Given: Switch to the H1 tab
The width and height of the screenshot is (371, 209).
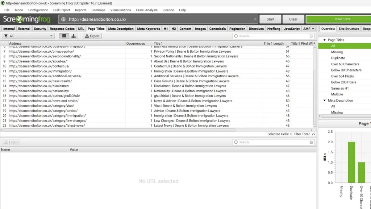Looking at the screenshot, I should (x=166, y=29).
